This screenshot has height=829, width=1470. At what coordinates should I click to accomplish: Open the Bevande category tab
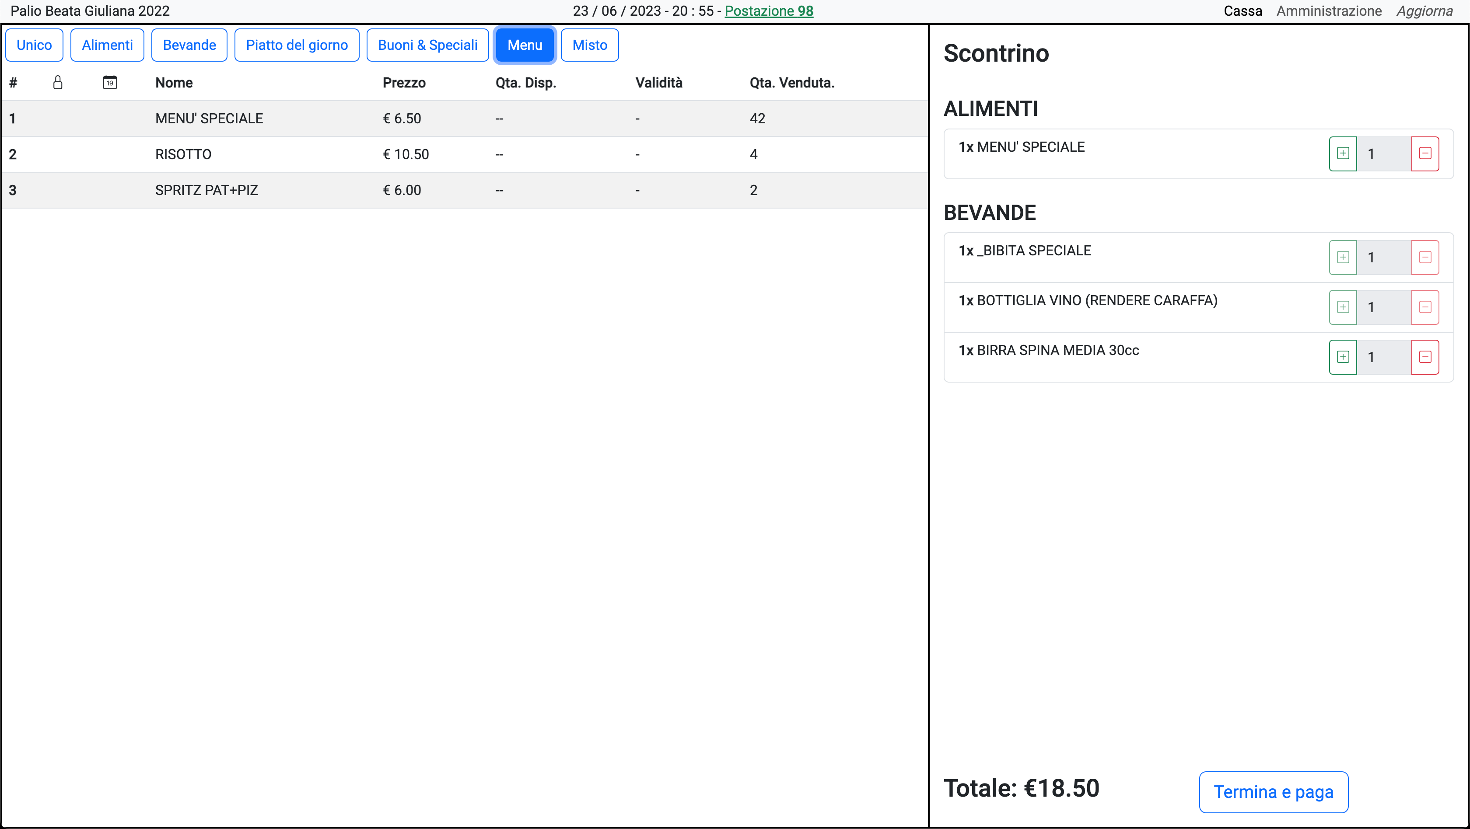(x=189, y=45)
